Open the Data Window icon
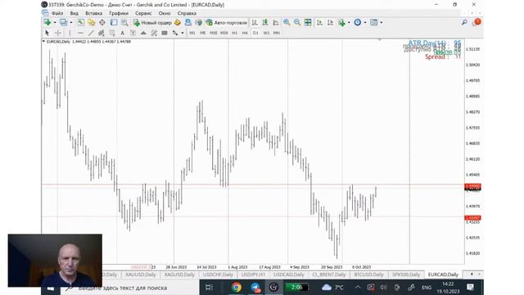 (91, 22)
